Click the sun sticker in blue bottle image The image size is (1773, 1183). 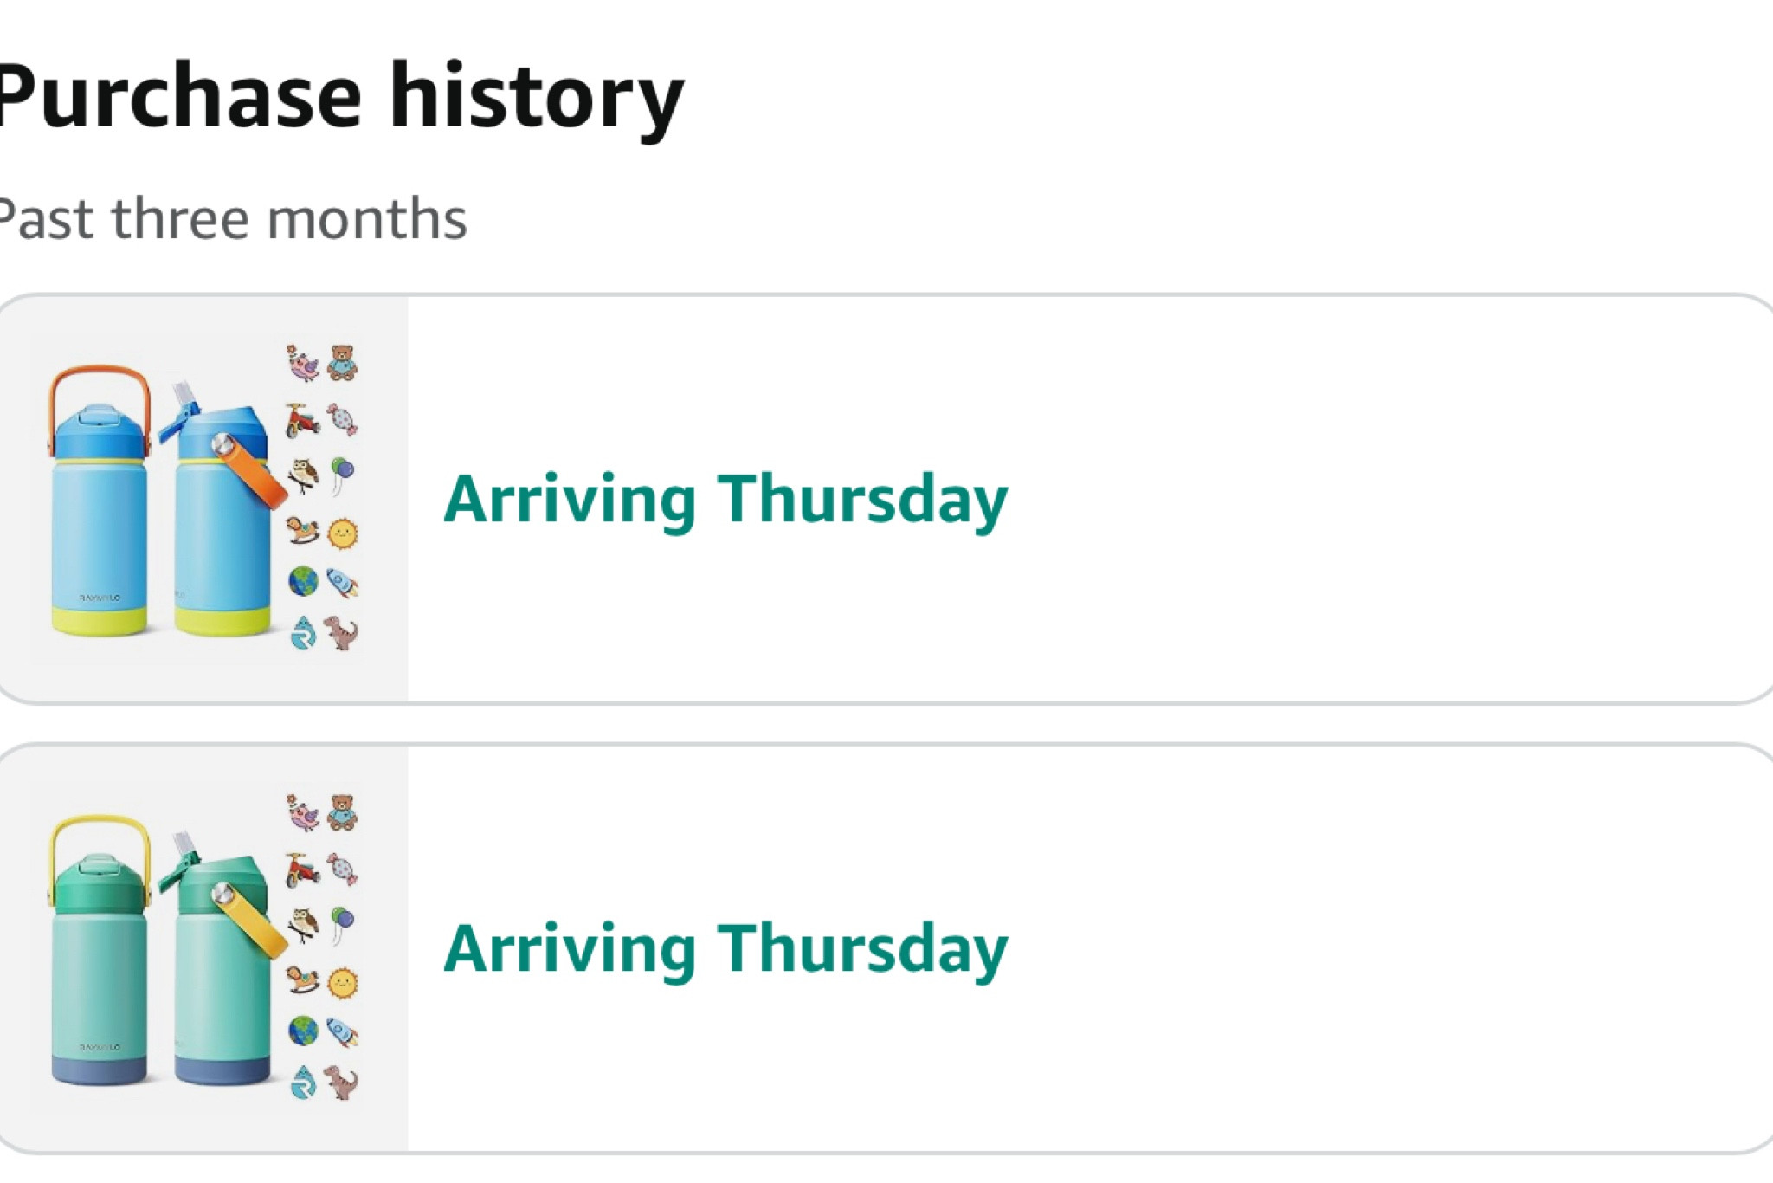coord(342,533)
